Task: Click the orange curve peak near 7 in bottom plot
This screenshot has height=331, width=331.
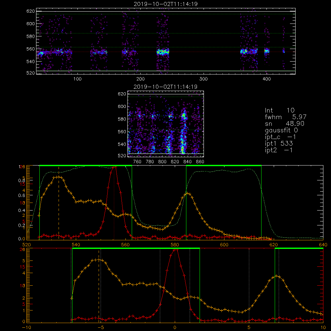Action: 276,276
